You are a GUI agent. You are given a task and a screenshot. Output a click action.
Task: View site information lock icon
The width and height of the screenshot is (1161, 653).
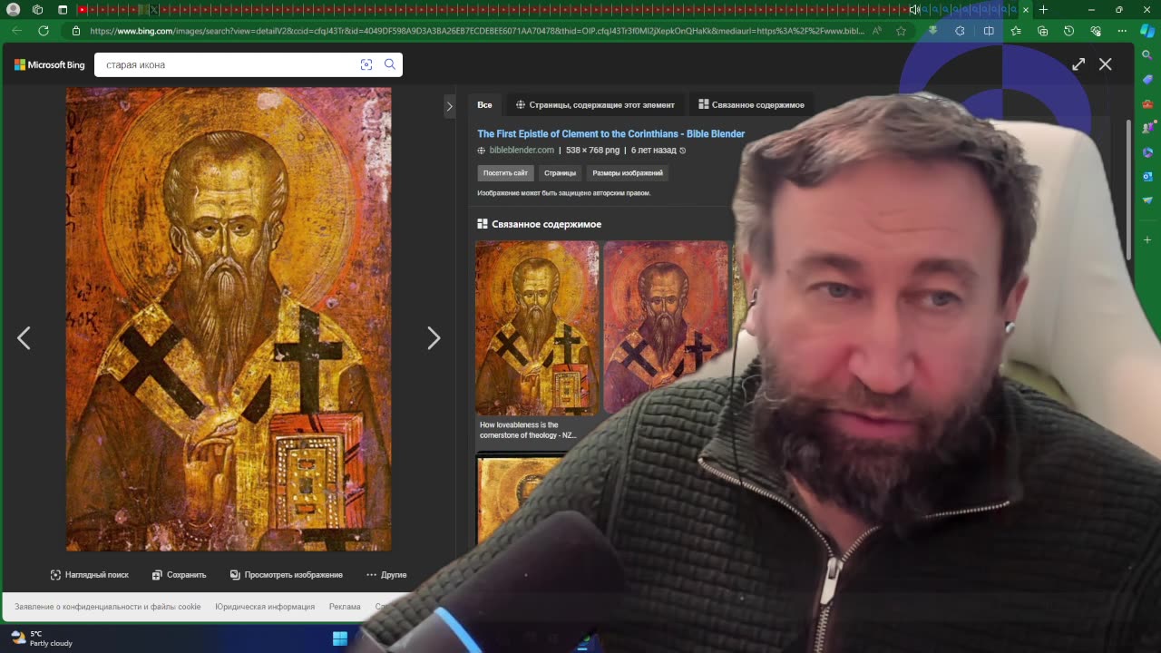click(76, 31)
